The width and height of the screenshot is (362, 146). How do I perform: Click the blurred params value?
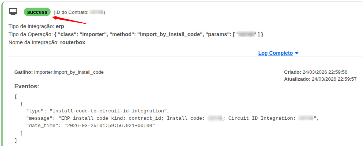246,34
